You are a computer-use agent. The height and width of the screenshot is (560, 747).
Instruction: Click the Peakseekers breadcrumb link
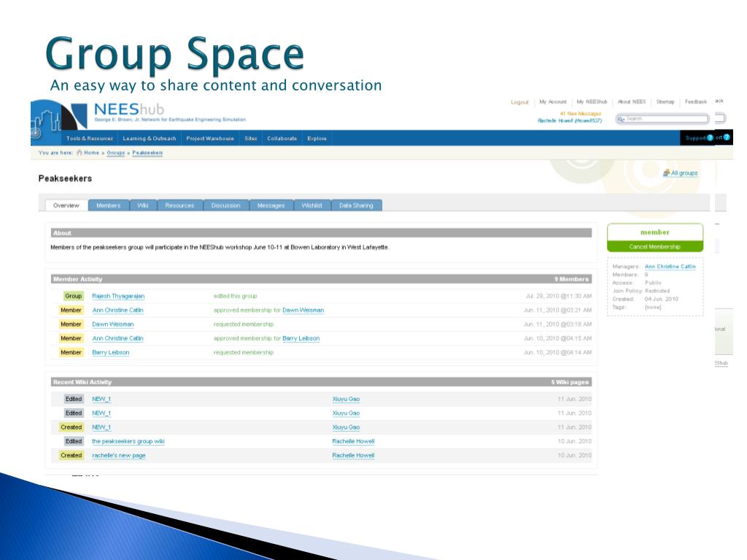147,153
